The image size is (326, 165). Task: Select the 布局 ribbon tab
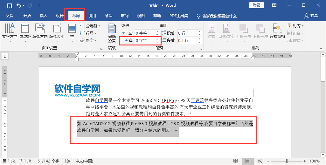tap(76, 16)
